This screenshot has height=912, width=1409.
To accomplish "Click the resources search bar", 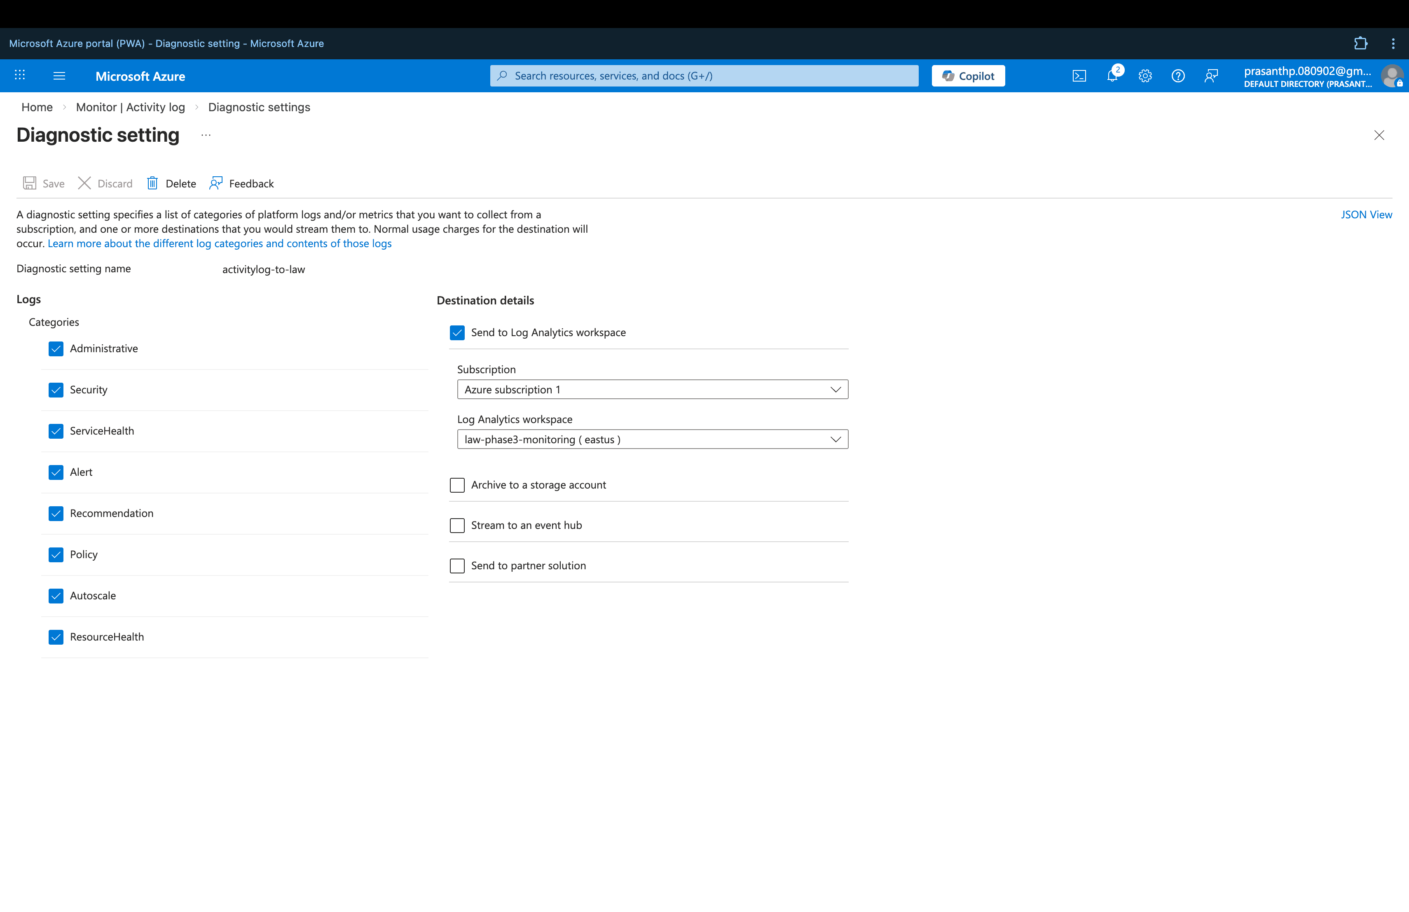I will click(x=703, y=75).
